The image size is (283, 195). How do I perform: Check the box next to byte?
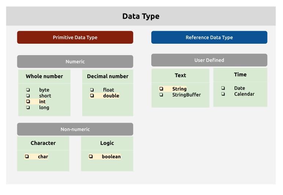coord(28,90)
